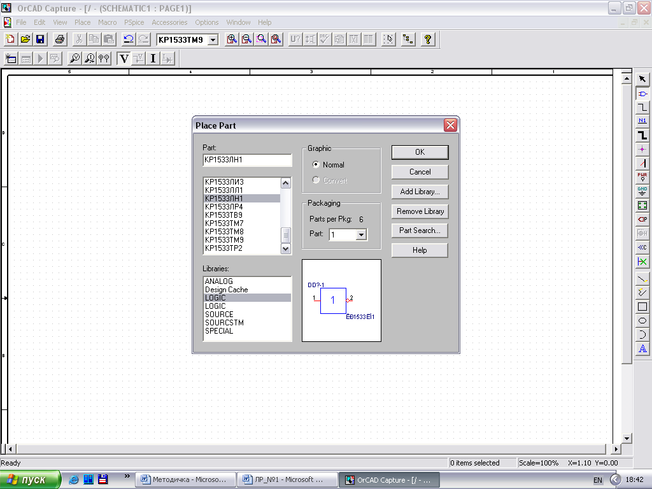Screen dimensions: 652x489
Task: Click the Cancel button
Action: 420,172
